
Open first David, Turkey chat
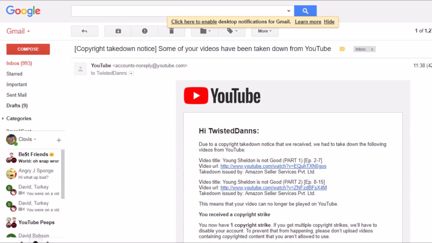[x=33, y=190]
